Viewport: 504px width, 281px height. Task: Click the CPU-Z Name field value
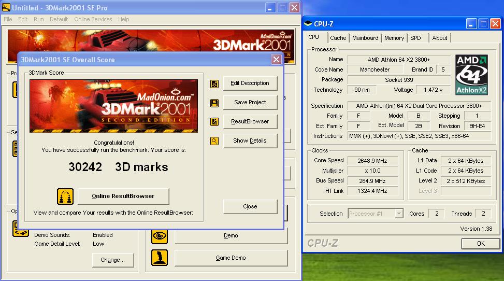tap(399, 60)
